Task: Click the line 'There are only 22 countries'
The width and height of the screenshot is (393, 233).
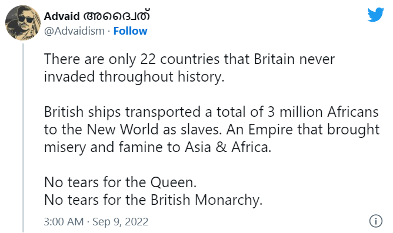Action: (189, 59)
